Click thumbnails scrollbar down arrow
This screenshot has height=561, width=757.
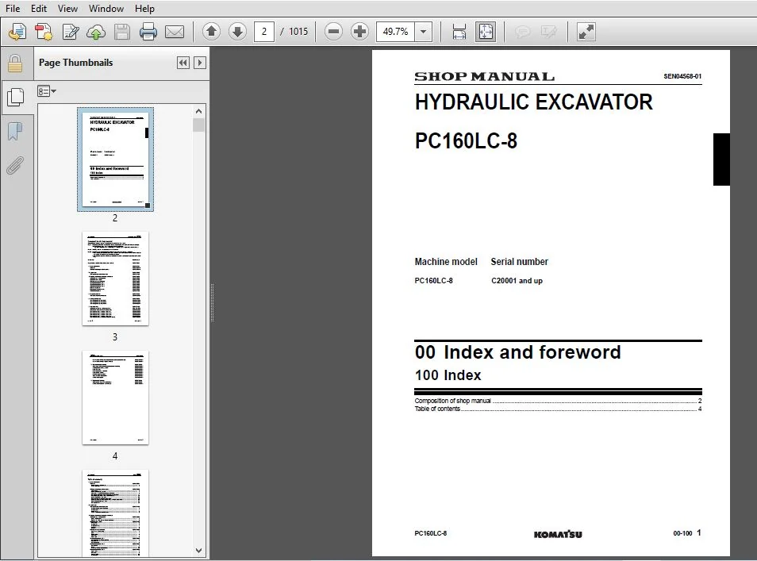198,551
